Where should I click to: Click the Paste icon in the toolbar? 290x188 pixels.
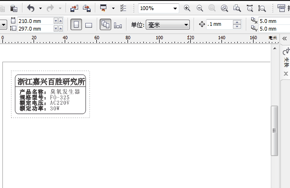[14, 8]
